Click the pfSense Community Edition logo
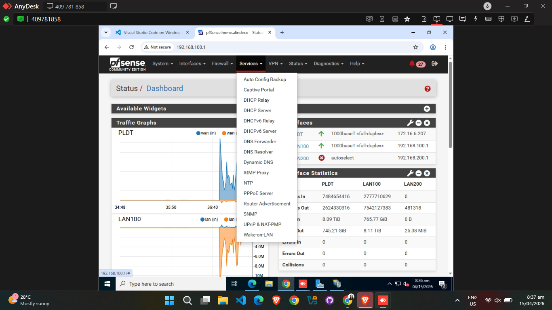The image size is (552, 310). pyautogui.click(x=127, y=64)
